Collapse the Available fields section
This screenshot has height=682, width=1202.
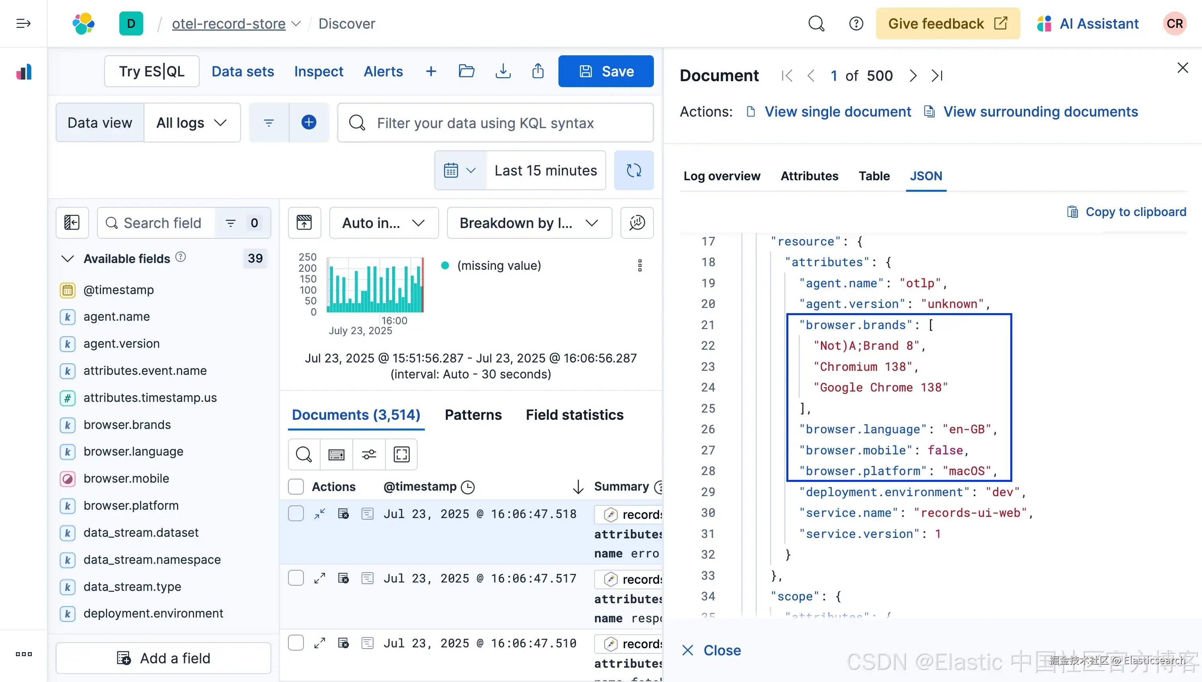68,259
